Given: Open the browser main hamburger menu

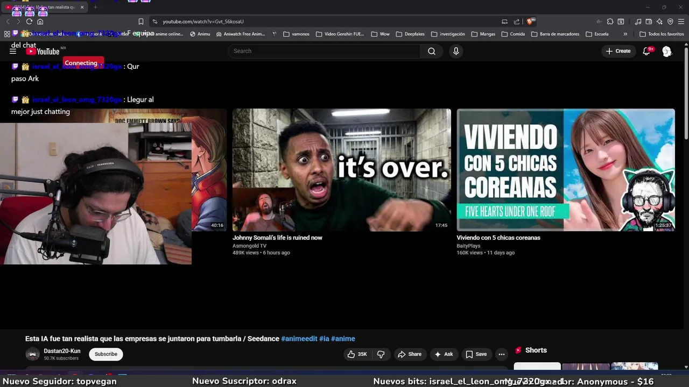Looking at the screenshot, I should click(x=681, y=21).
